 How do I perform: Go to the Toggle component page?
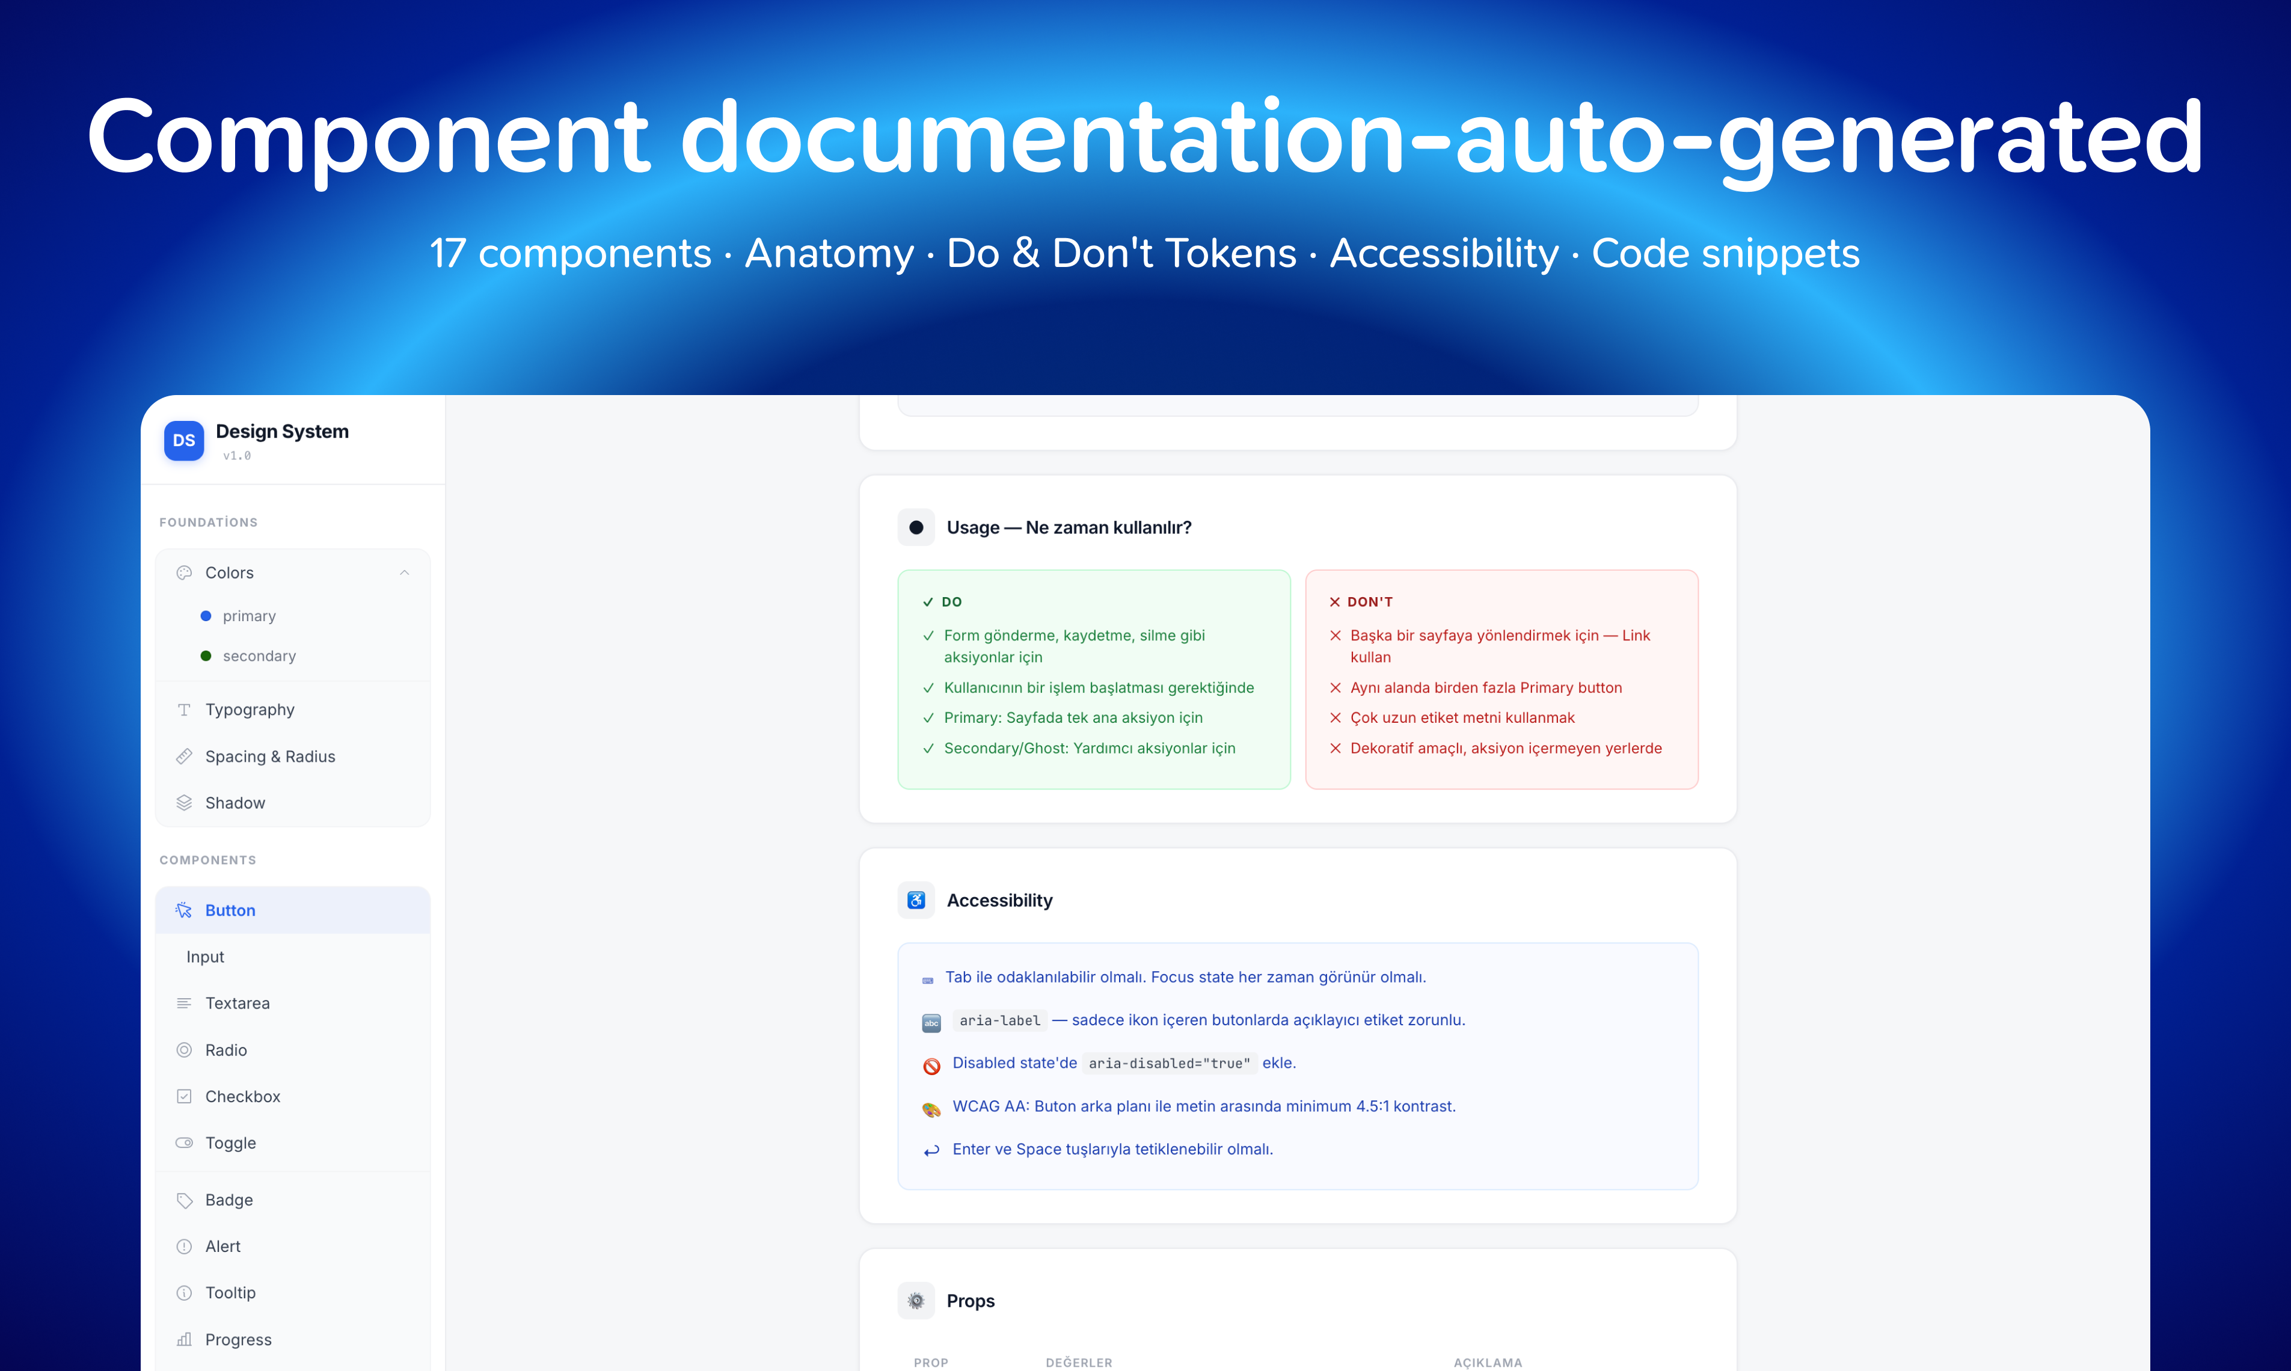(293, 1143)
